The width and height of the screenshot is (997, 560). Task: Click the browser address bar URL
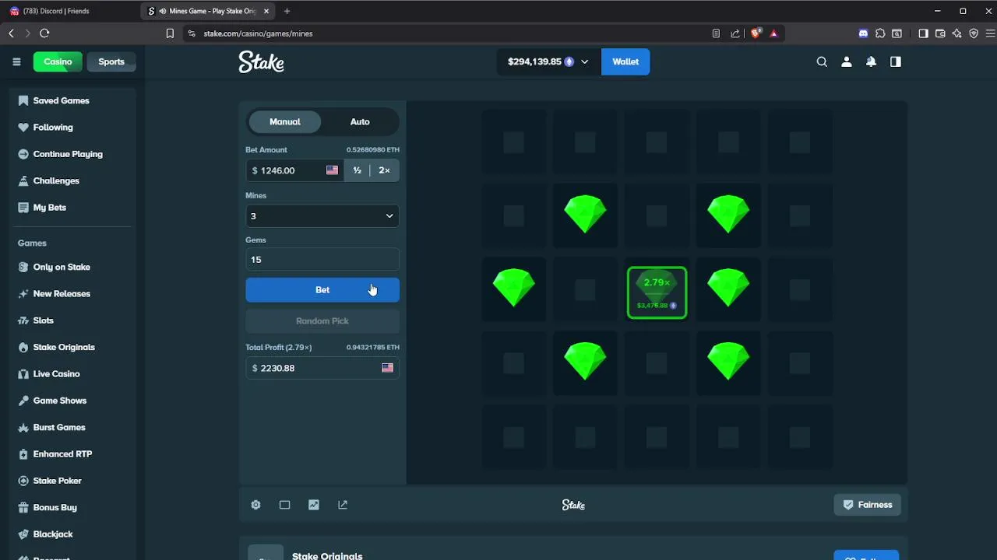point(258,33)
